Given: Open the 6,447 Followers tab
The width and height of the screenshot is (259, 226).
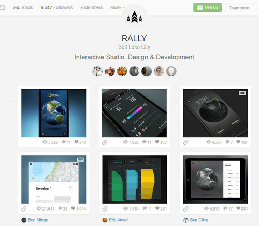Looking at the screenshot, I should (x=56, y=8).
